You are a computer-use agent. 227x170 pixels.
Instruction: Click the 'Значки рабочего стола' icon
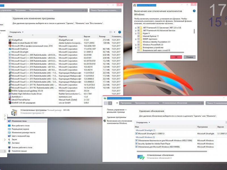(x=9, y=147)
